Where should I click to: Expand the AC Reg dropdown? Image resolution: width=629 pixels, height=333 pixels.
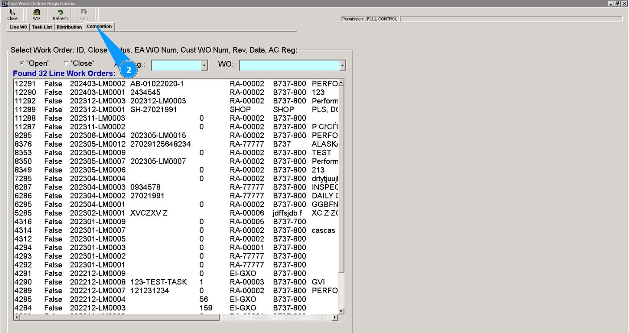click(204, 66)
